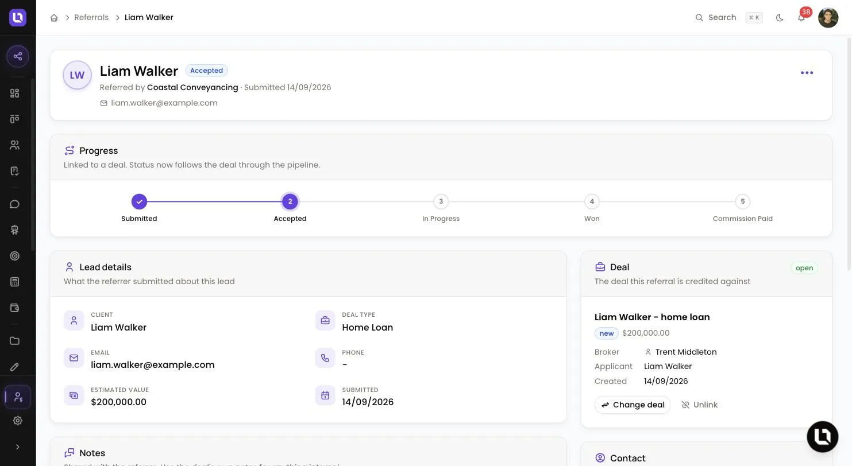Navigate to Referrals breadcrumb
The width and height of the screenshot is (852, 466).
tap(91, 18)
